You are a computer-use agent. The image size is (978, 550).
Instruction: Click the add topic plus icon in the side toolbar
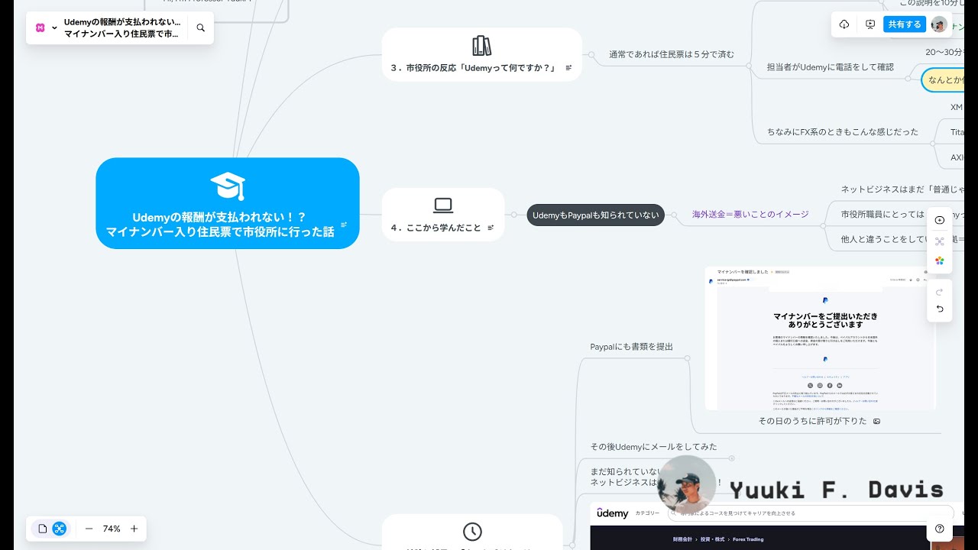tap(940, 220)
